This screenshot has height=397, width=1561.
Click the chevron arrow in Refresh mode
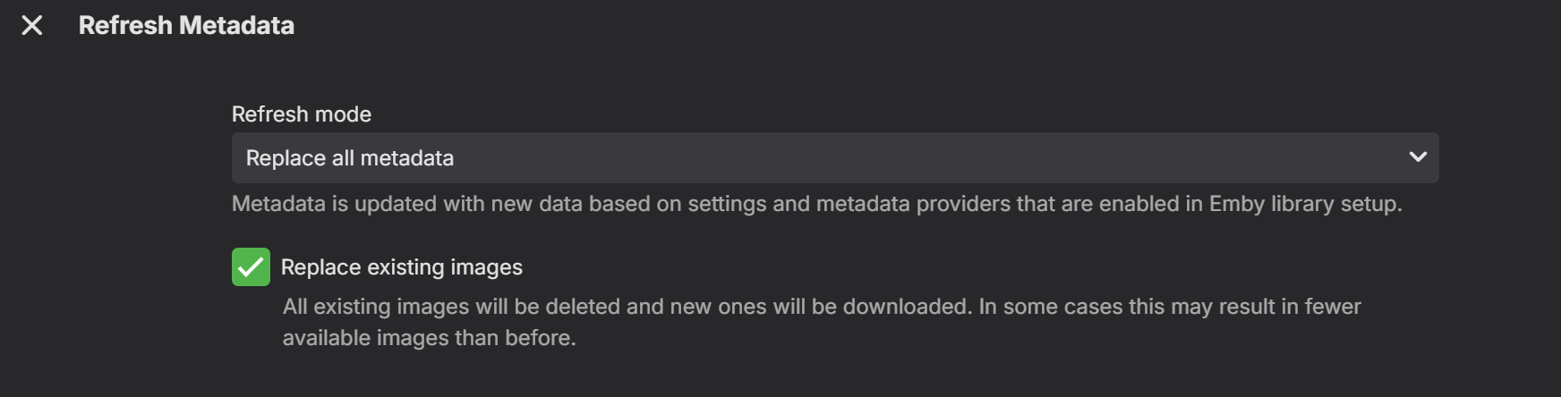pyautogui.click(x=1418, y=157)
